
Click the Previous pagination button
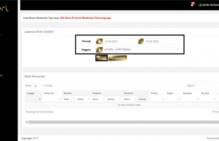(x=215, y=112)
